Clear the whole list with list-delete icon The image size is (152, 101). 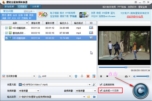(94, 76)
